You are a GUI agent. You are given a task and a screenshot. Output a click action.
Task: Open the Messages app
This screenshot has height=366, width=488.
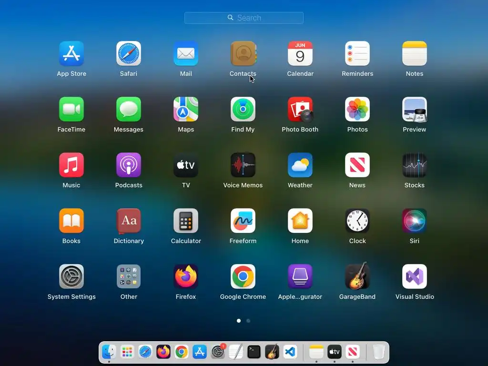point(129,109)
